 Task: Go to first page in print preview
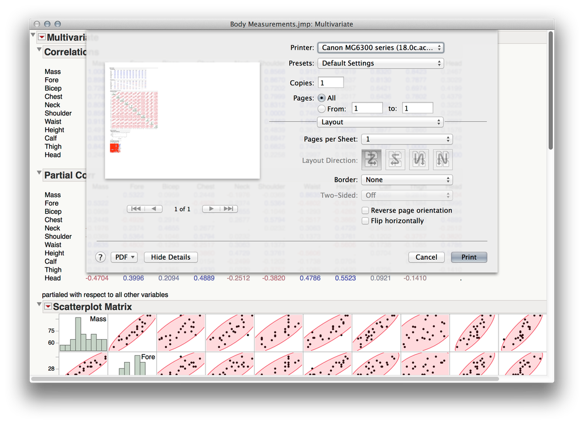pyautogui.click(x=136, y=208)
